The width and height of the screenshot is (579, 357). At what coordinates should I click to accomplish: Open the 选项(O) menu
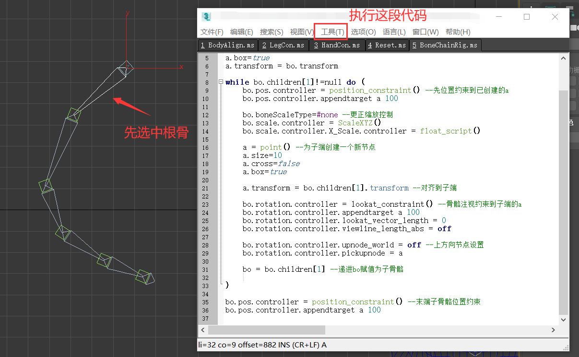pos(363,32)
